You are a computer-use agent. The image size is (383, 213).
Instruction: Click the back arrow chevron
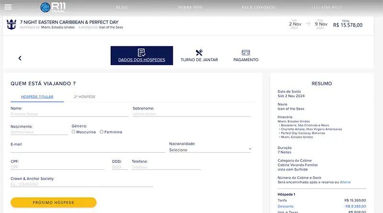(20, 58)
